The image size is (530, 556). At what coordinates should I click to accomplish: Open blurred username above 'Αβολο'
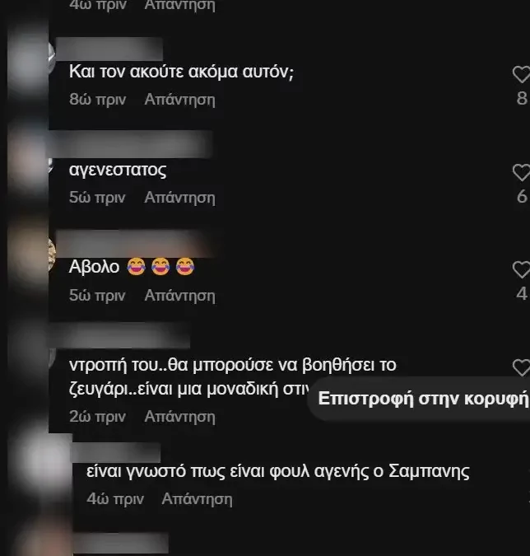[x=135, y=244]
